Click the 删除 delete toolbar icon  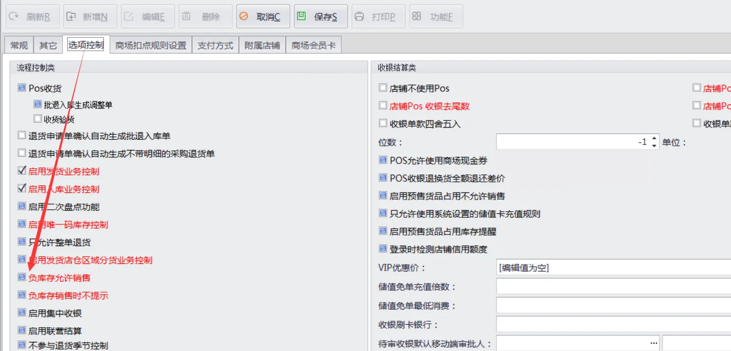pyautogui.click(x=187, y=17)
